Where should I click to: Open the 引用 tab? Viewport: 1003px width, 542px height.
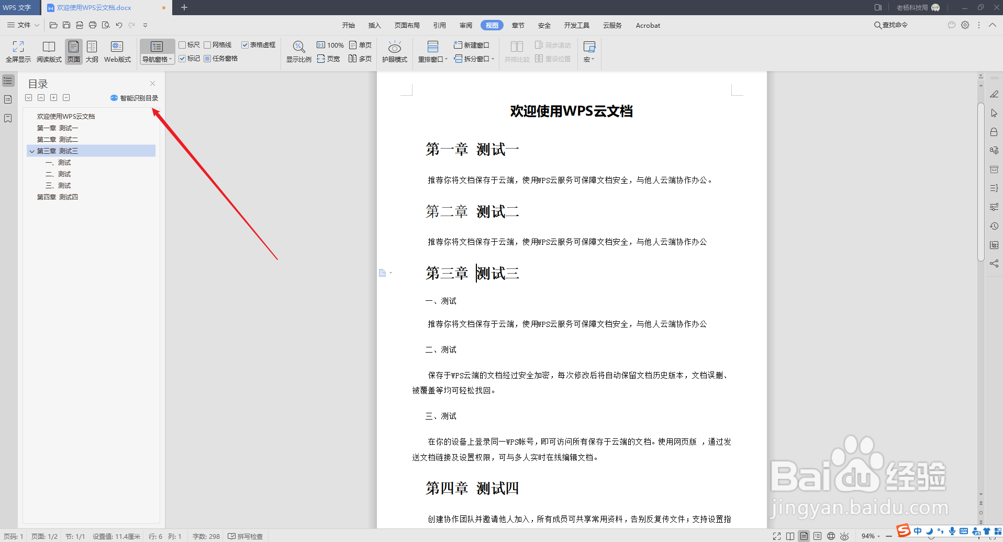click(x=440, y=25)
